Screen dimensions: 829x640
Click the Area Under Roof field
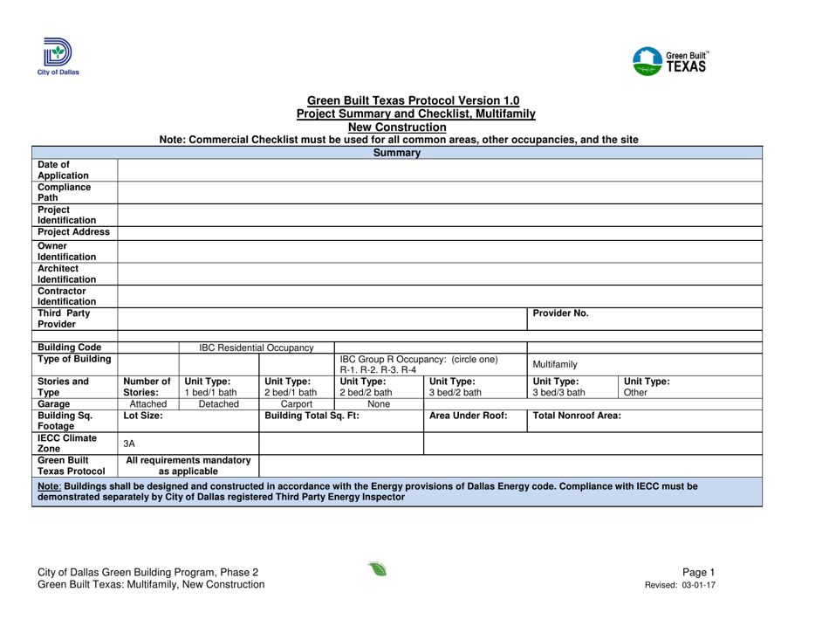click(x=476, y=421)
